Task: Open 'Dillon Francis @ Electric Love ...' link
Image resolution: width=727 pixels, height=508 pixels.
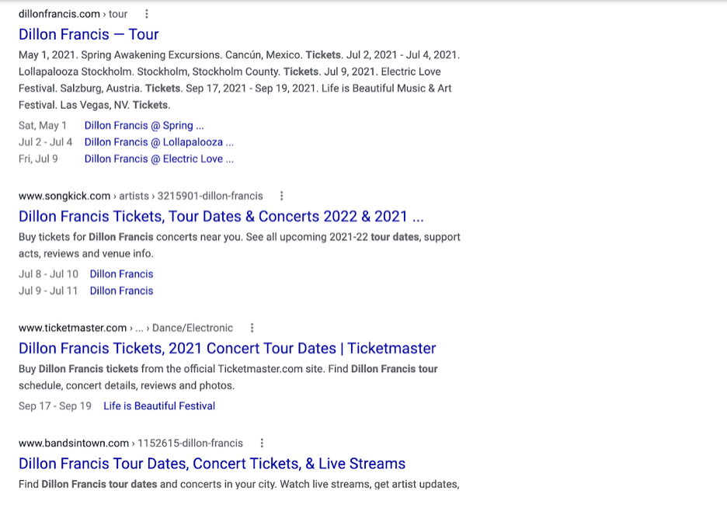Action: click(x=158, y=159)
